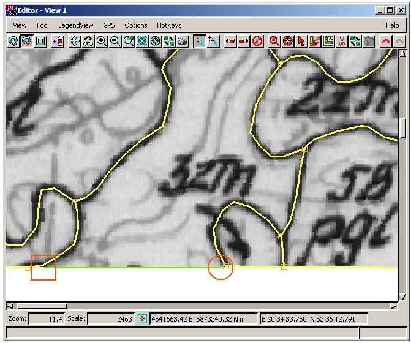Screen dimensions: 411x343
Task: Select the red arrow pointer tool
Action: [x=301, y=41]
